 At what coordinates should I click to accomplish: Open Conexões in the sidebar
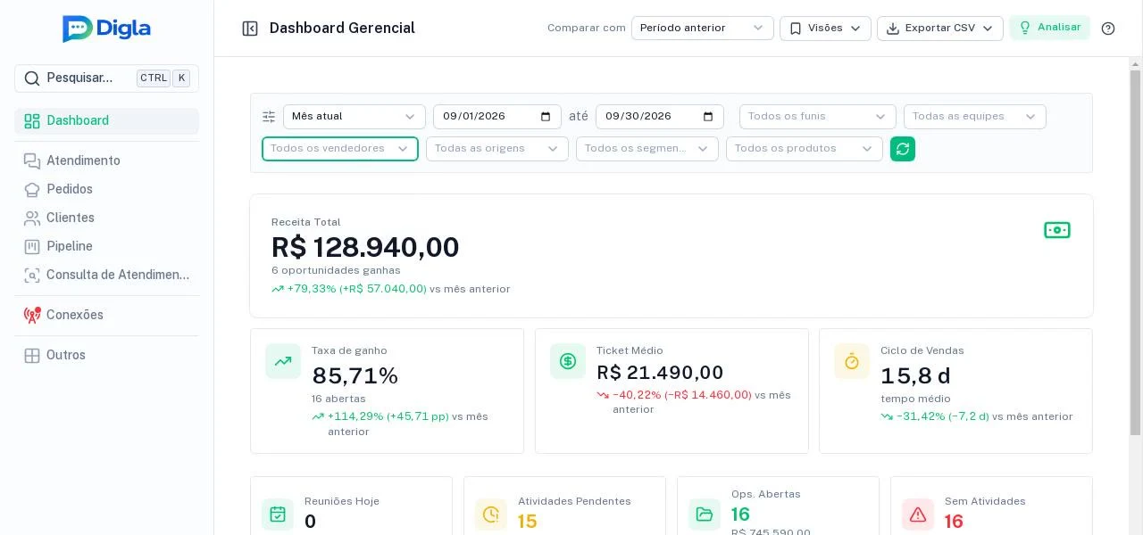point(106,316)
